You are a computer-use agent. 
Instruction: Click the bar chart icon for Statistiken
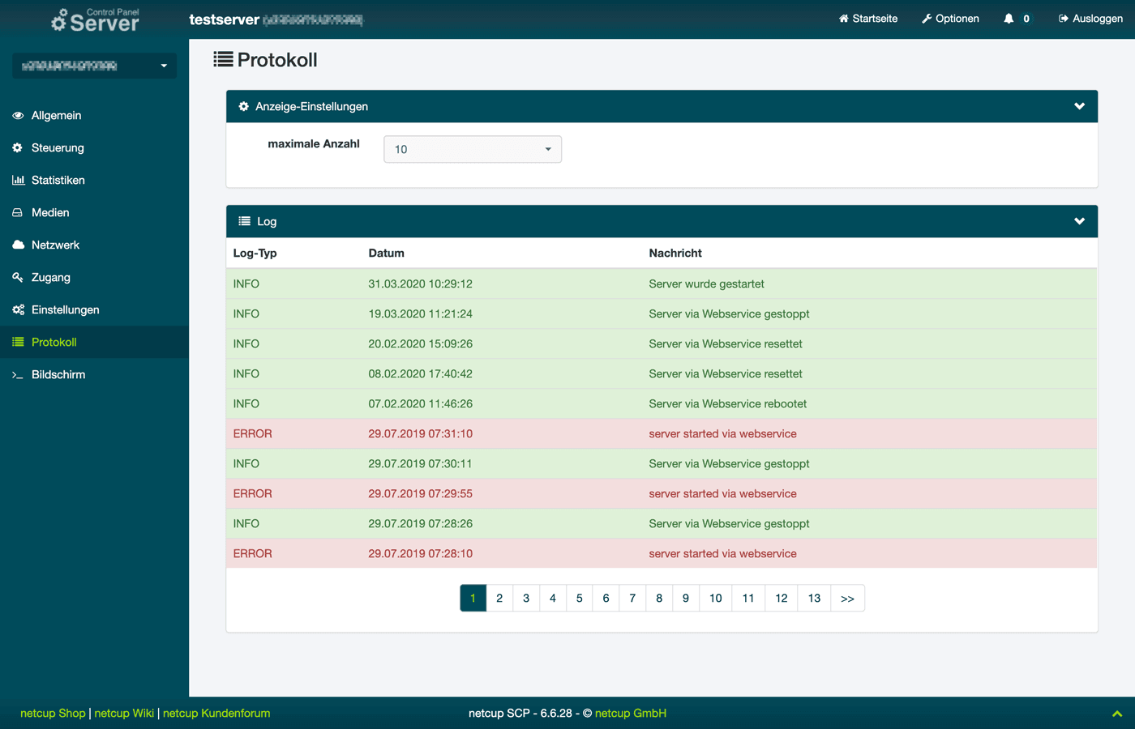18,181
